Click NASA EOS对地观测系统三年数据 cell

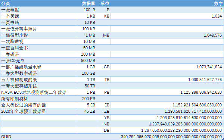(38, 92)
